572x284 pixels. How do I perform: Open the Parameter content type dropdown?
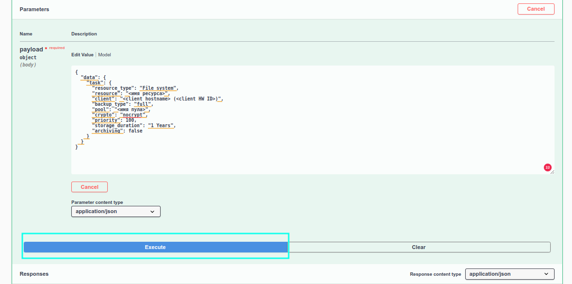coord(115,212)
